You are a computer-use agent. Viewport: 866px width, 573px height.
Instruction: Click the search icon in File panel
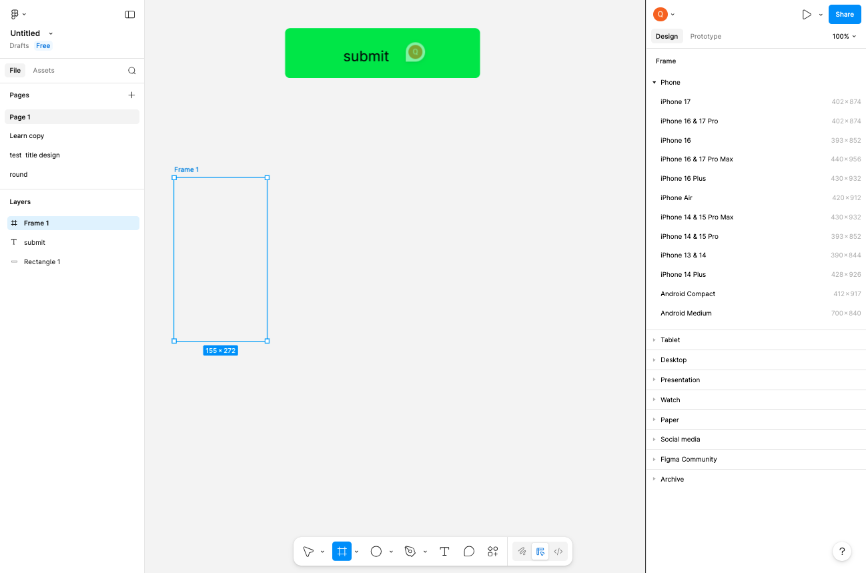tap(132, 71)
